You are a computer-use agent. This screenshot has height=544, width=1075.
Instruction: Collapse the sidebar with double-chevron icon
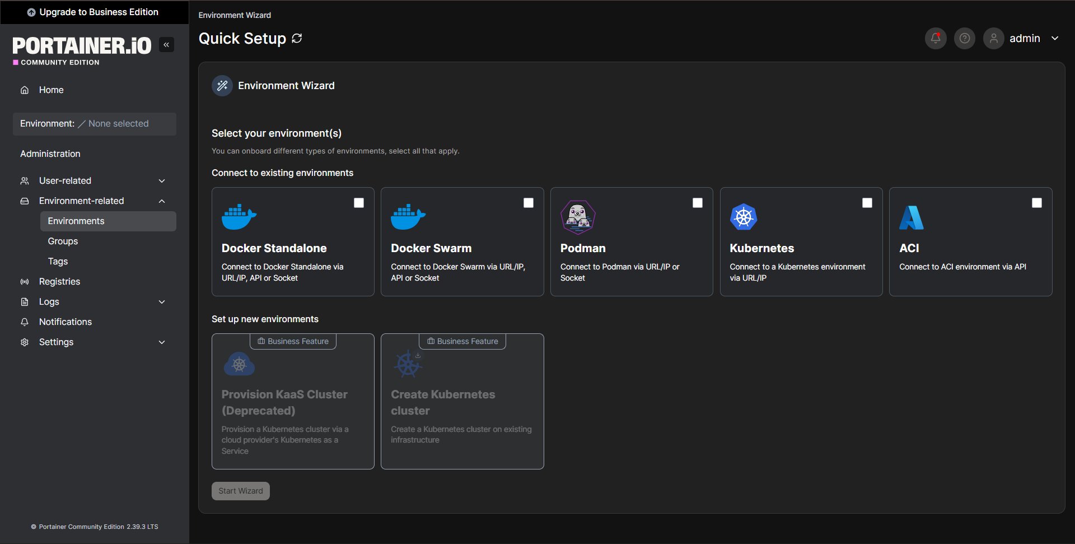(166, 45)
